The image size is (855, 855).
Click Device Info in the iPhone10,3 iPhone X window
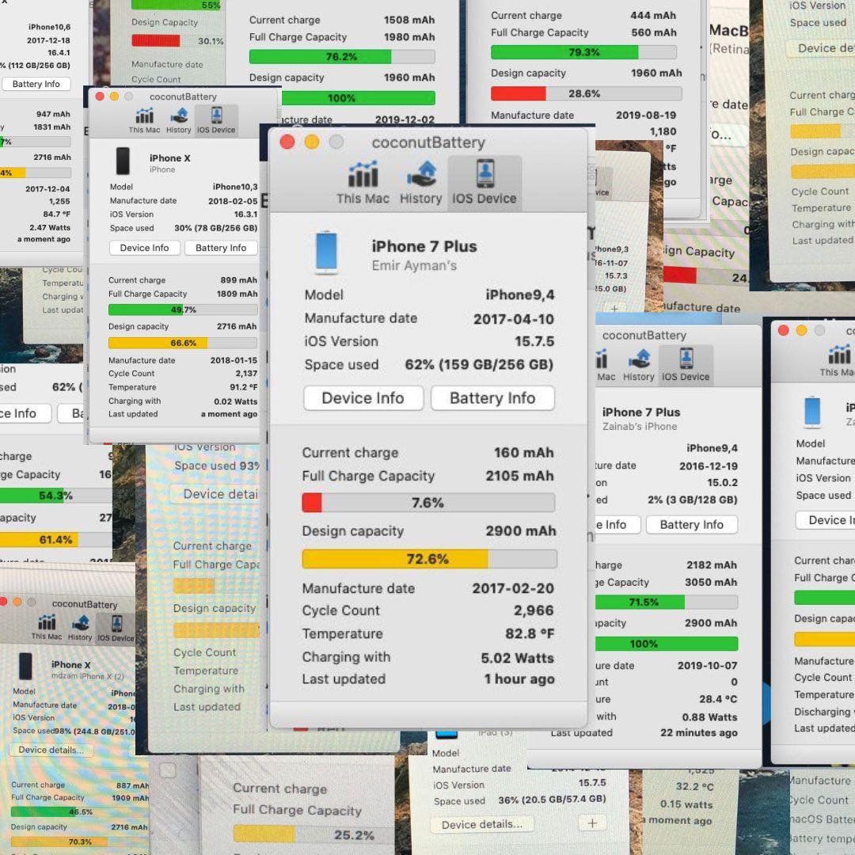[145, 248]
